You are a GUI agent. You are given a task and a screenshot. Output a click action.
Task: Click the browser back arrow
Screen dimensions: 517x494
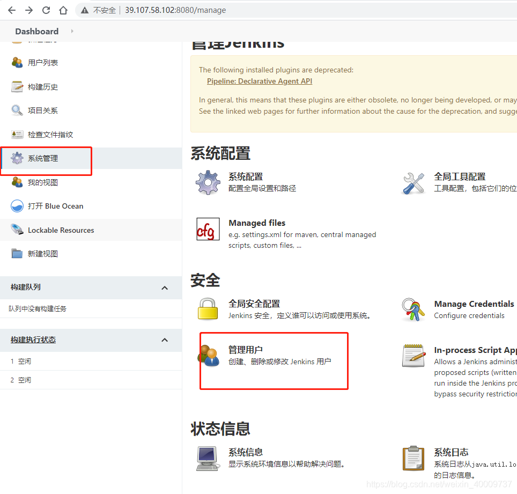(12, 10)
